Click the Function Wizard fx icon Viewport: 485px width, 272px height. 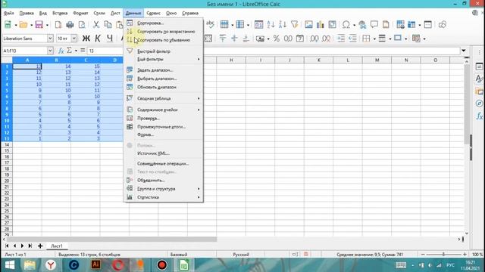click(x=61, y=51)
